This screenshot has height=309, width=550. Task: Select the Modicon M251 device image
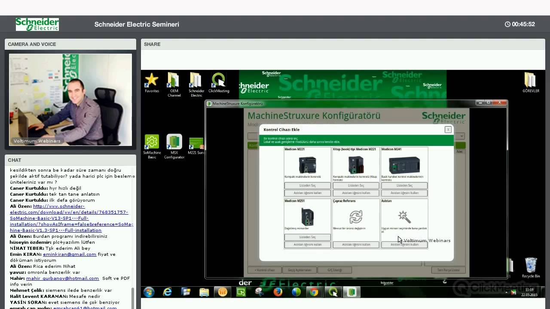(x=307, y=217)
